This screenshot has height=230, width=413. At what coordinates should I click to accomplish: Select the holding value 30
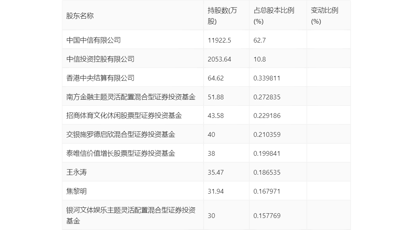211,215
